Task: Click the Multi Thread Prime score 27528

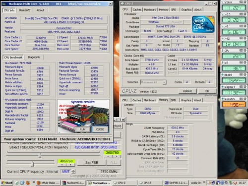Action: (x=94, y=93)
